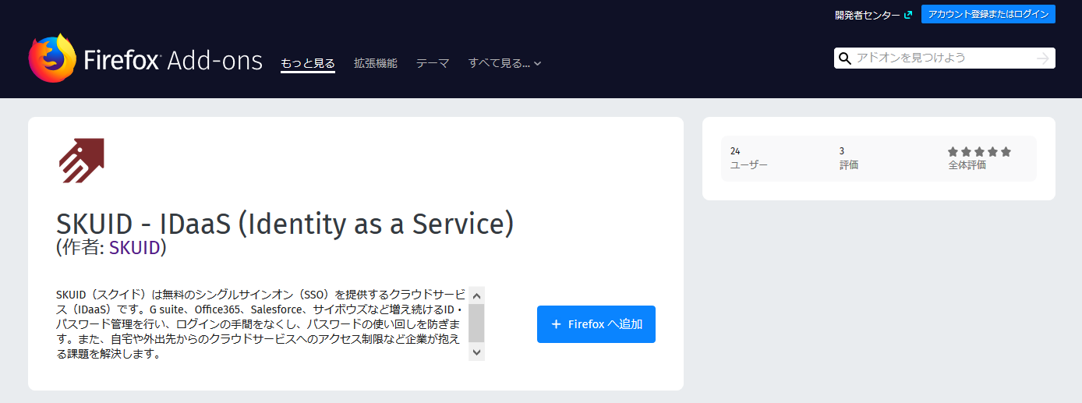This screenshot has width=1082, height=403.
Task: Click the SKUID add-on logo icon
Action: pos(82,161)
